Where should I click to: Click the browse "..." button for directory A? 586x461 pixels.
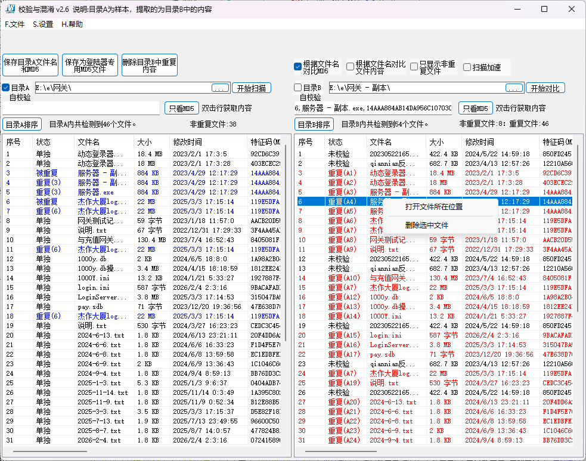point(220,88)
